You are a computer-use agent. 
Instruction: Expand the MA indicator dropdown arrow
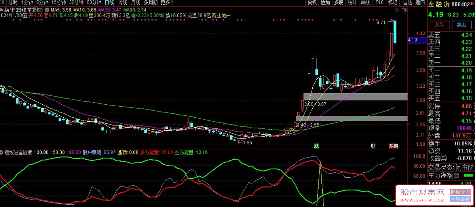[x=47, y=9]
